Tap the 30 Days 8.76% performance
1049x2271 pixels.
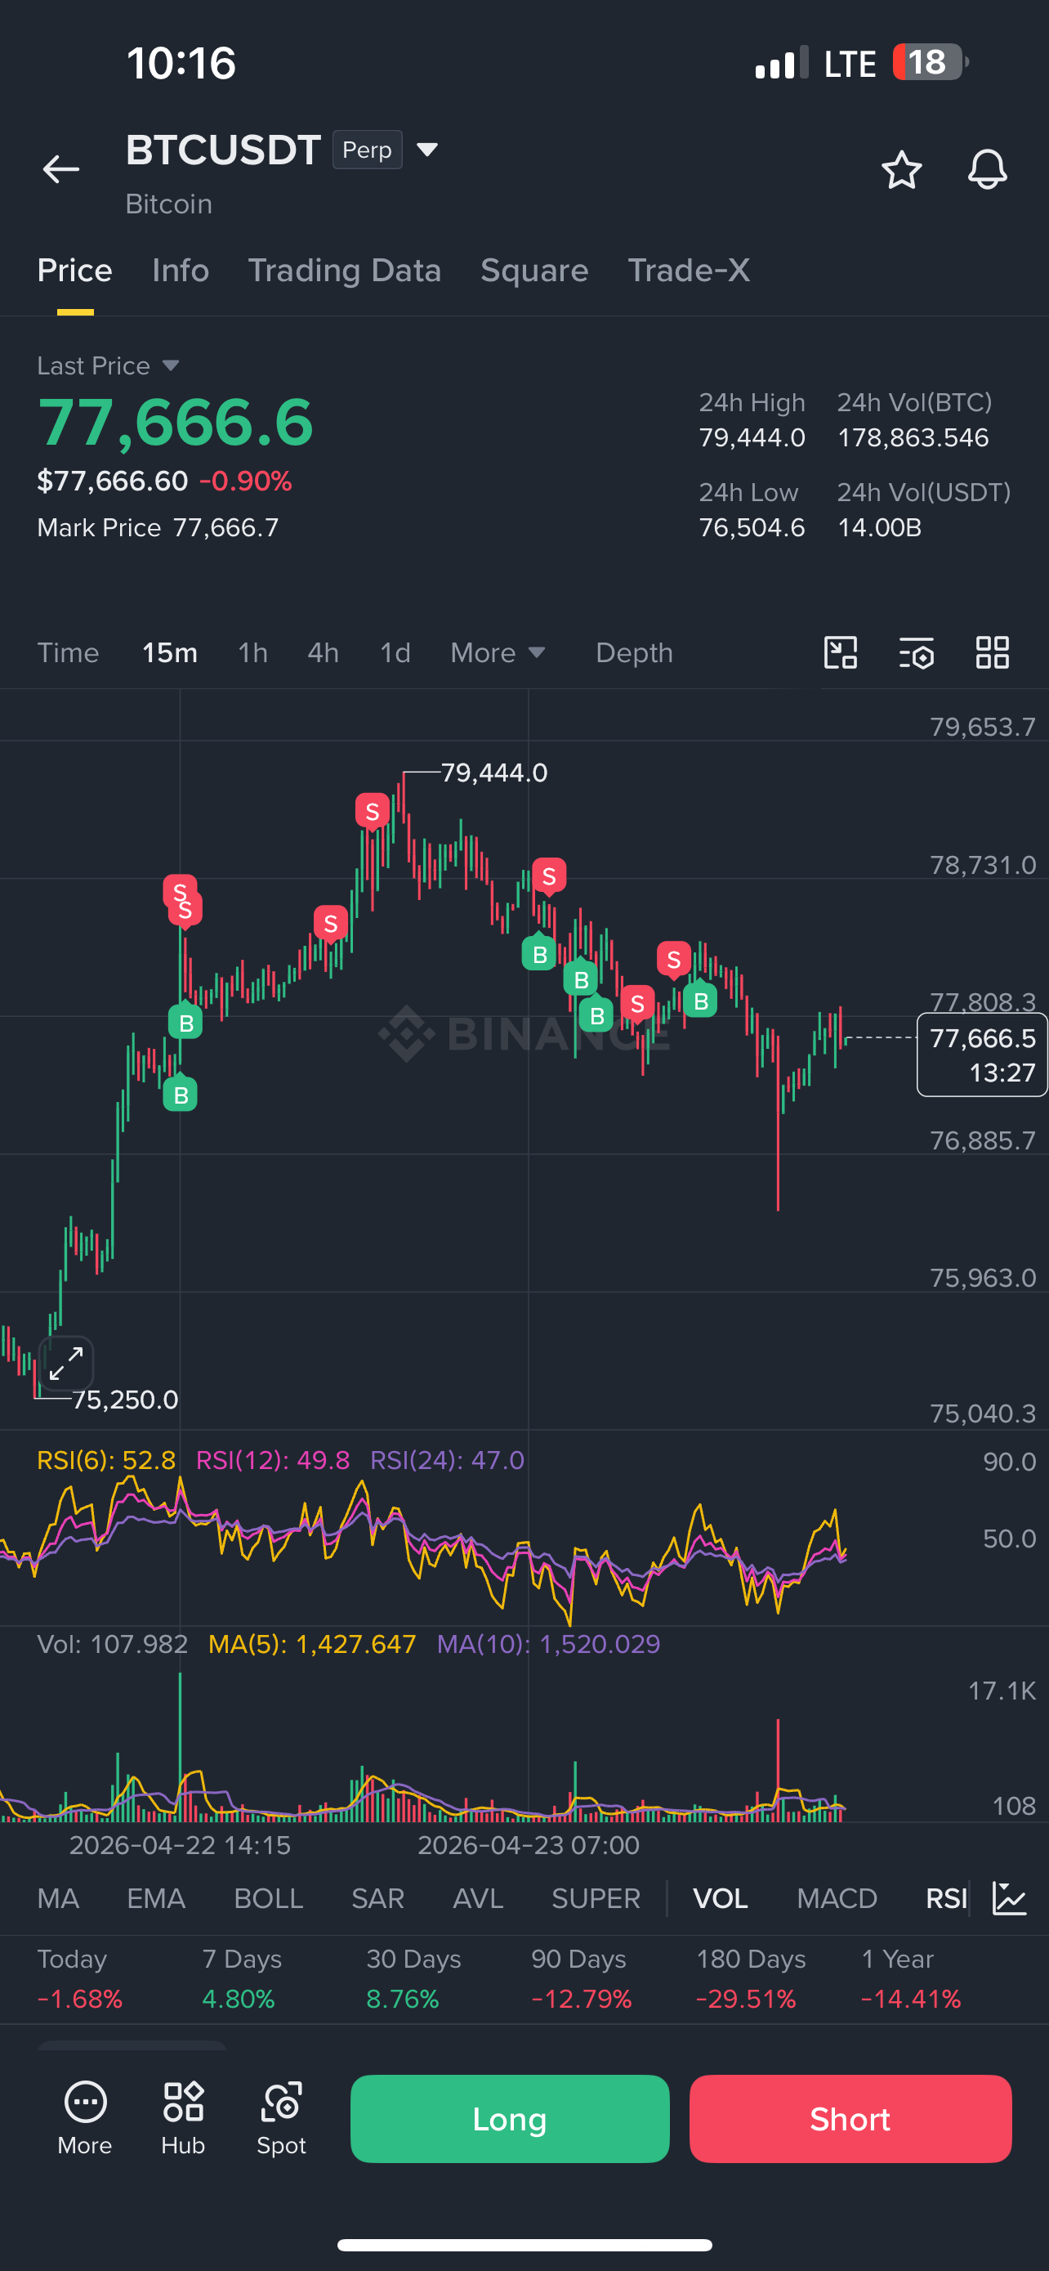(x=414, y=1978)
